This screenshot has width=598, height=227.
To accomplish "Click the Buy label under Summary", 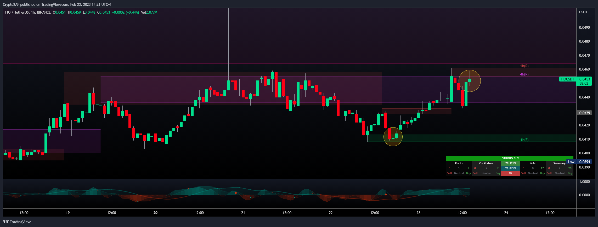I will pos(570,173).
